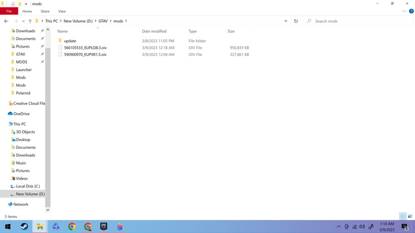Open Quick Access Toolbar customize dropdown
Image resolution: width=415 pixels, height=233 pixels.
(26, 4)
